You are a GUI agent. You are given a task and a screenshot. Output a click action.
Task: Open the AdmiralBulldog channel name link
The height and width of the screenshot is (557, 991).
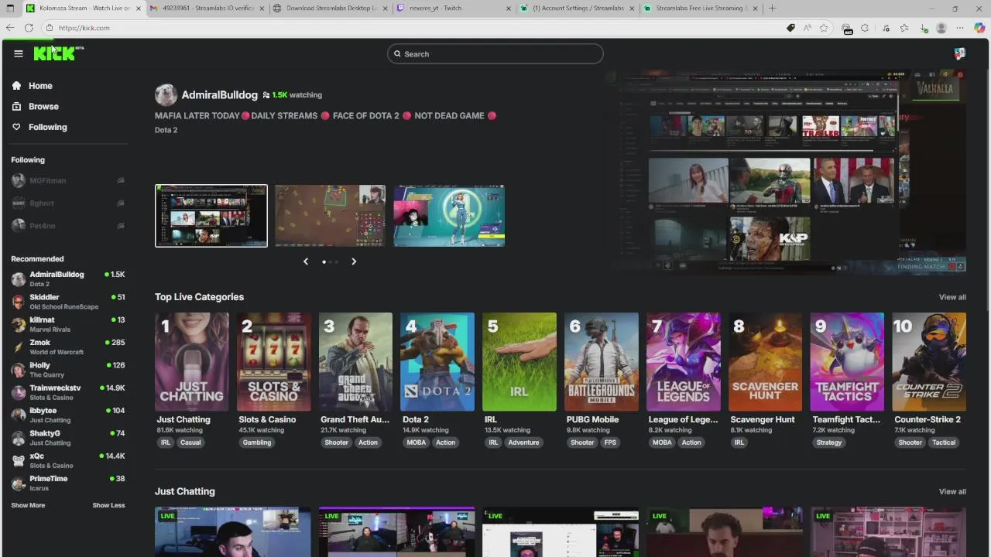(219, 94)
